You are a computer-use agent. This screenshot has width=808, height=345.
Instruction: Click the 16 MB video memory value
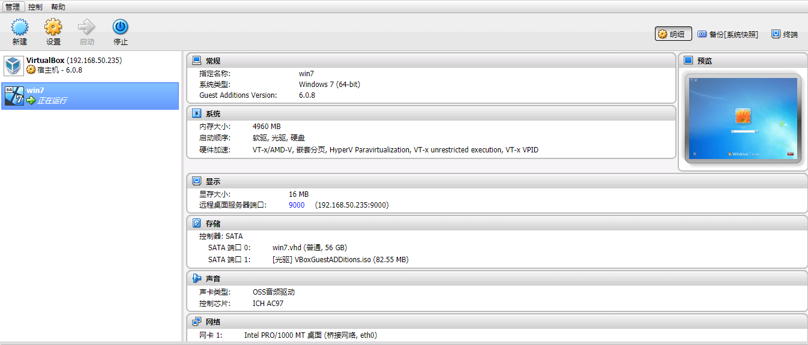(x=299, y=194)
